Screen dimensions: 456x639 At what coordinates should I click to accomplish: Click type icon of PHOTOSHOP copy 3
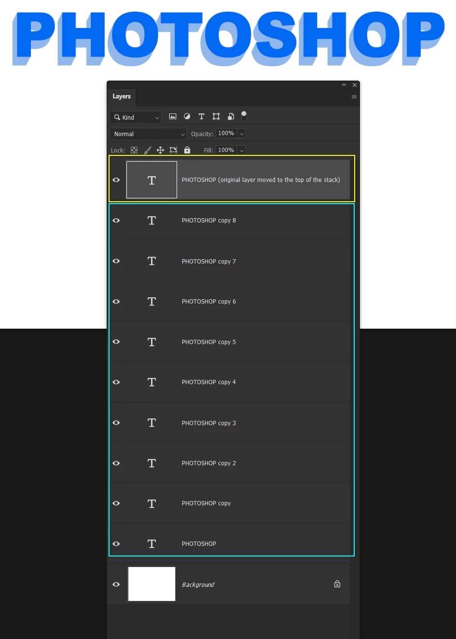[x=152, y=423]
